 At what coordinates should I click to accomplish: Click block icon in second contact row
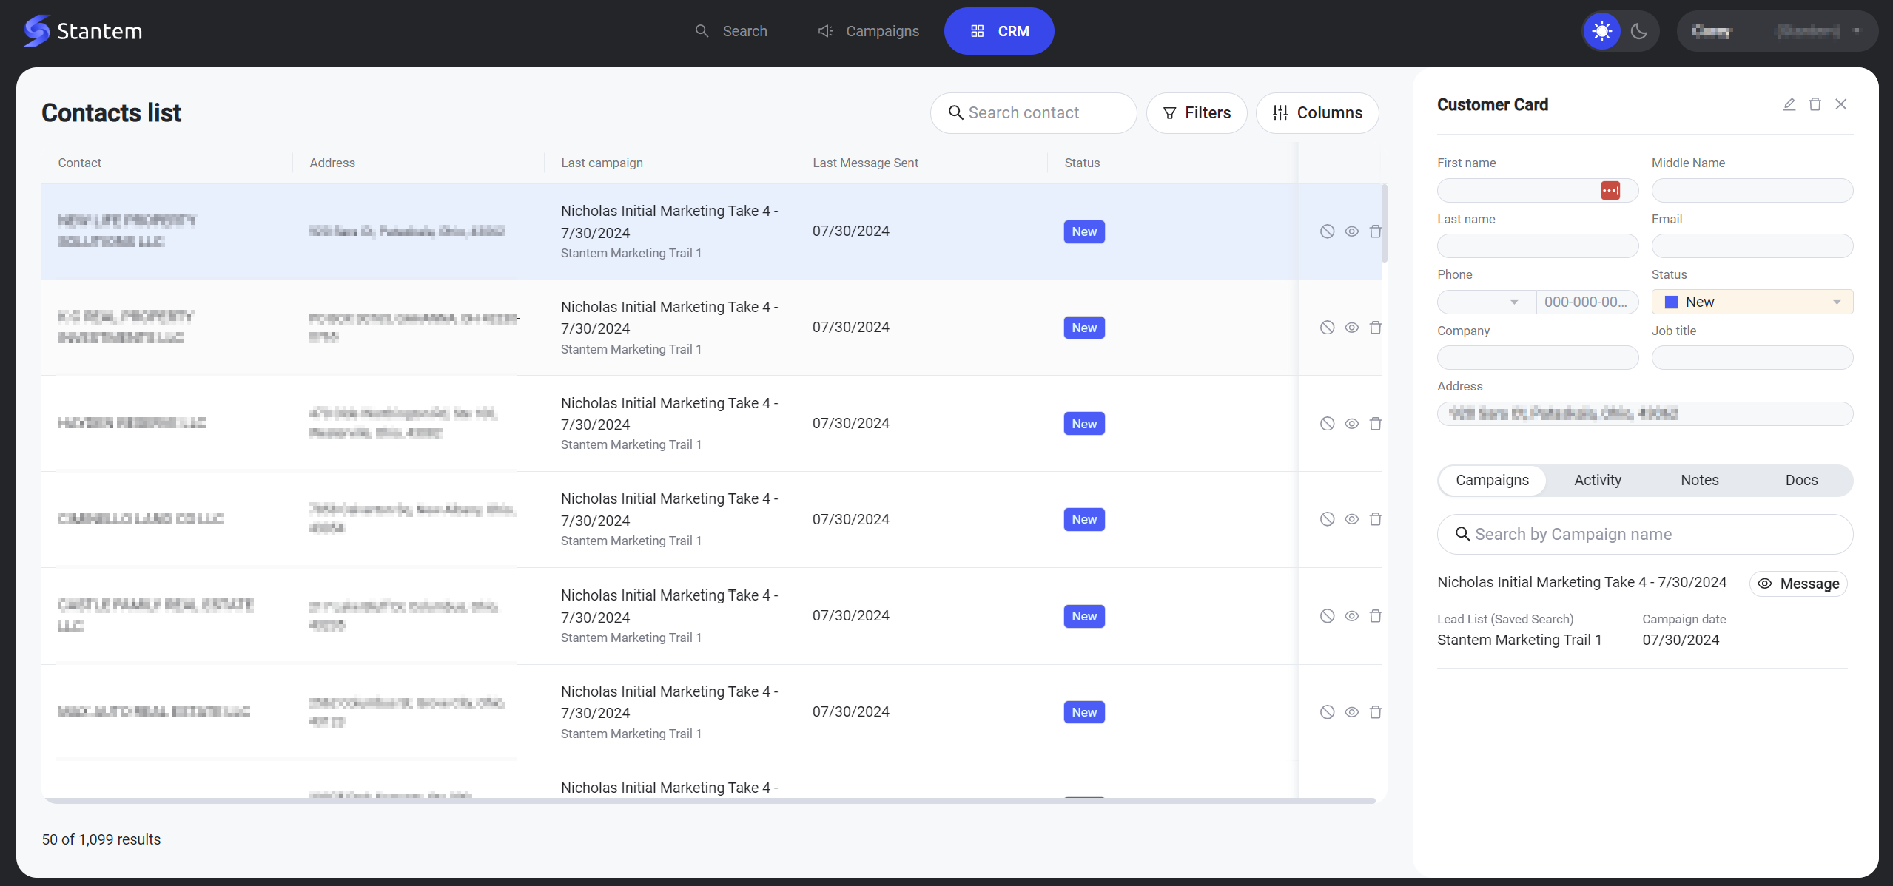coord(1327,328)
